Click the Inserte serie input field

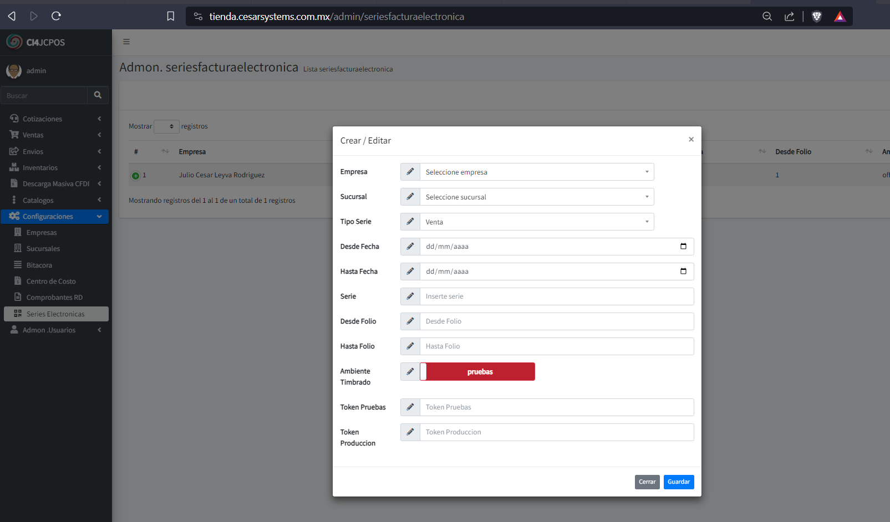(x=556, y=296)
